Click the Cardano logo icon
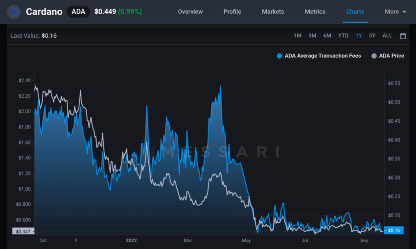416x249 pixels. pyautogui.click(x=14, y=12)
